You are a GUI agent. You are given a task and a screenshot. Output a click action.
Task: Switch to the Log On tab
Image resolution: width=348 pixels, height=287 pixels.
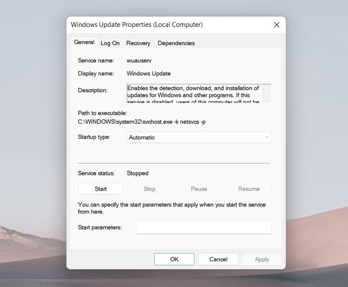110,43
